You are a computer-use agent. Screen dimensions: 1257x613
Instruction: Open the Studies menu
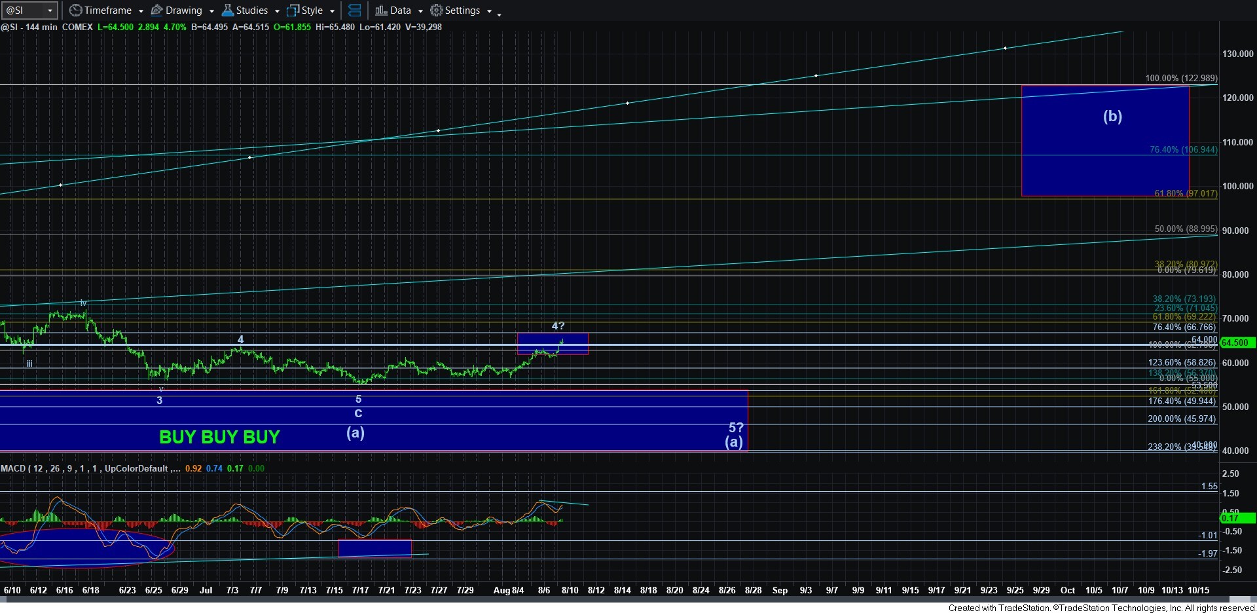[245, 10]
